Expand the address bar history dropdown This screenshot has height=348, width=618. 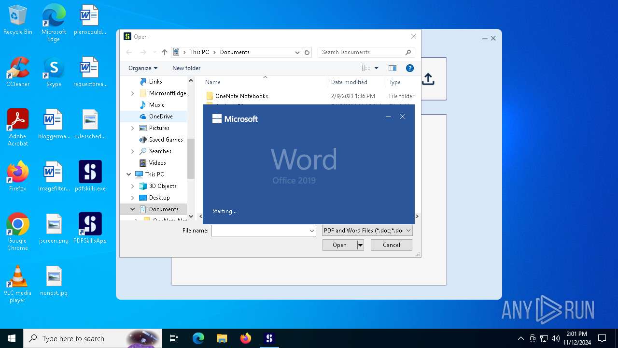297,52
